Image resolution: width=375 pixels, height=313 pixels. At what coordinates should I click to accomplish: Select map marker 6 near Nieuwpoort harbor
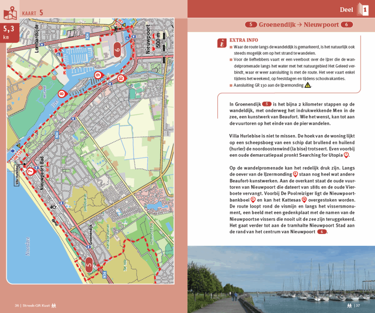pyautogui.click(x=117, y=50)
